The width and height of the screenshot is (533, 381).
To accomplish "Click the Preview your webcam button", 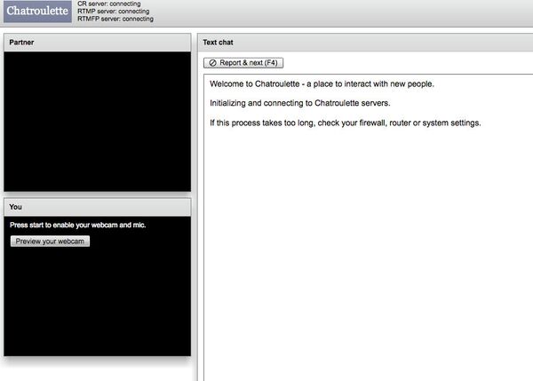I will pyautogui.click(x=50, y=242).
